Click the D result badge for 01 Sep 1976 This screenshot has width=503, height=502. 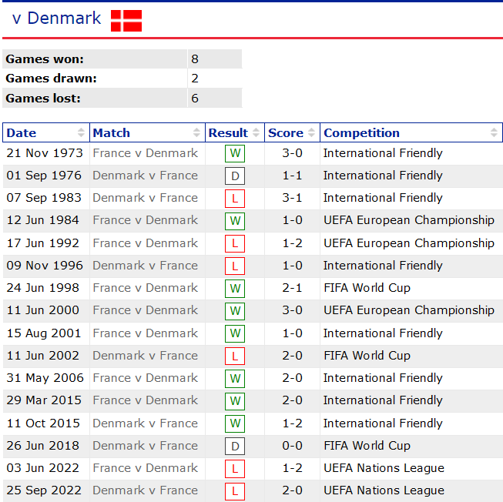235,176
